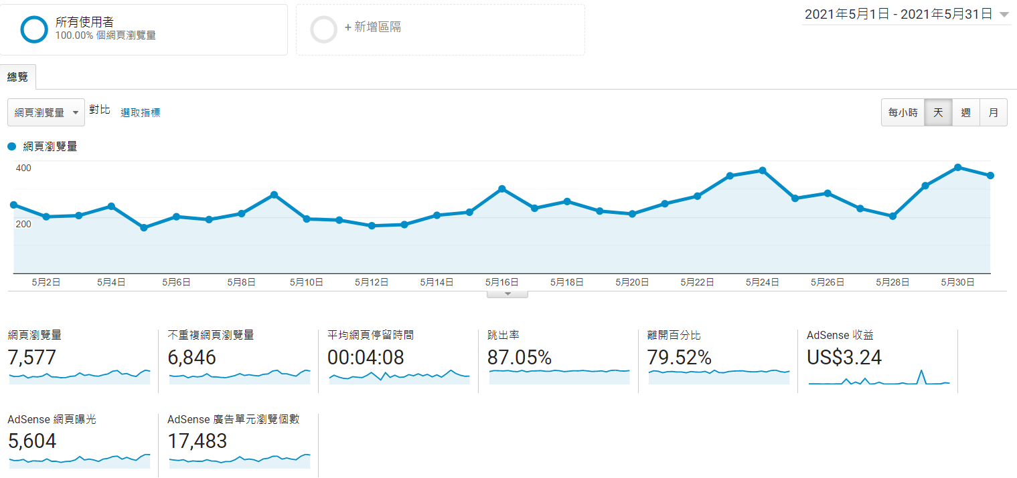This screenshot has width=1017, height=478.
Task: Click the blue All Users segment circle icon
Action: [x=34, y=29]
